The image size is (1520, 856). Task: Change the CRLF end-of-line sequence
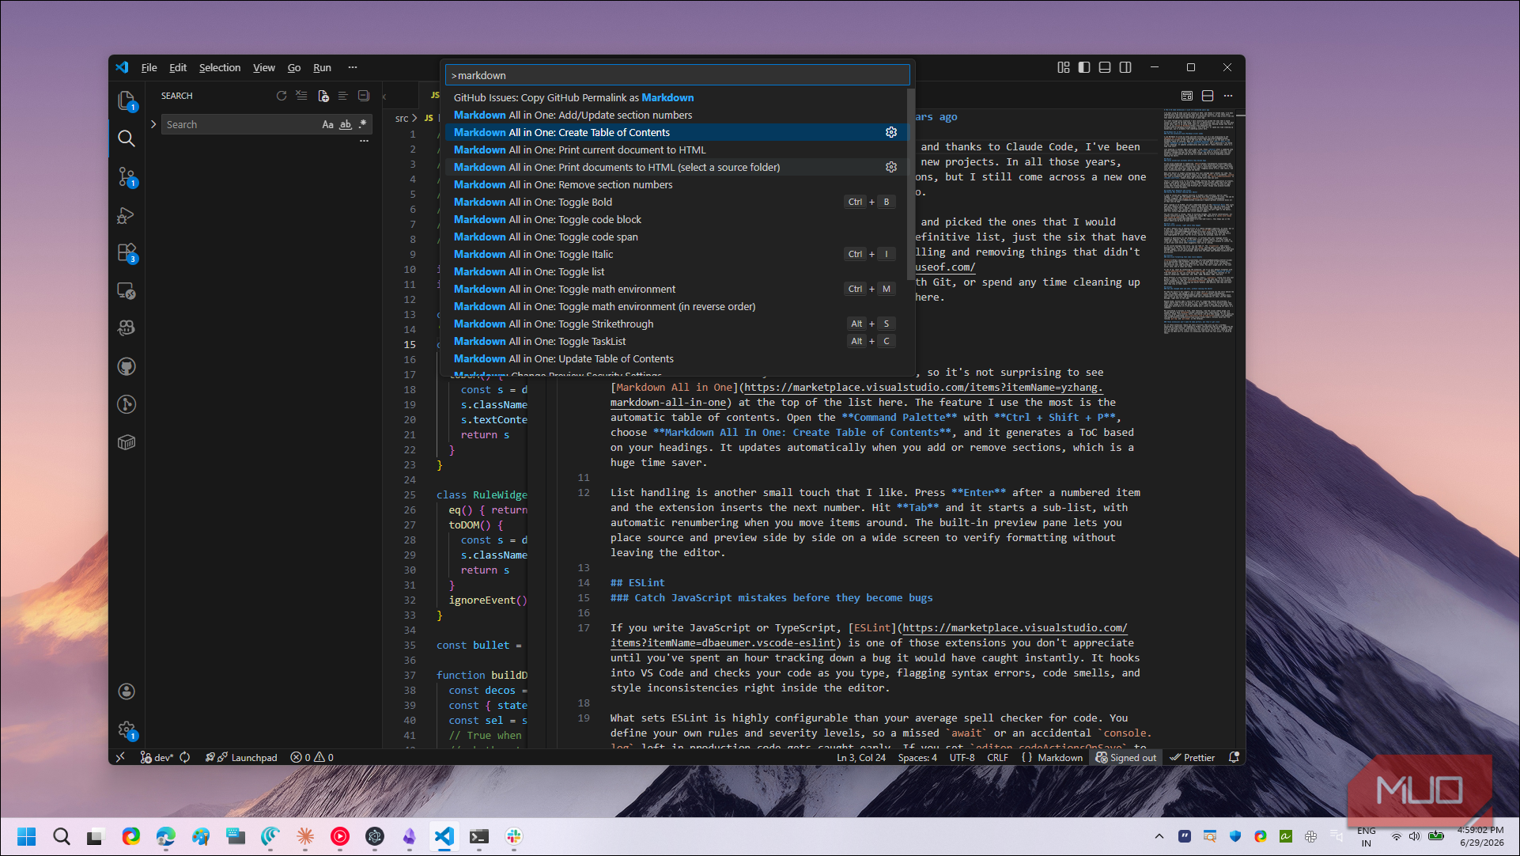point(997,757)
